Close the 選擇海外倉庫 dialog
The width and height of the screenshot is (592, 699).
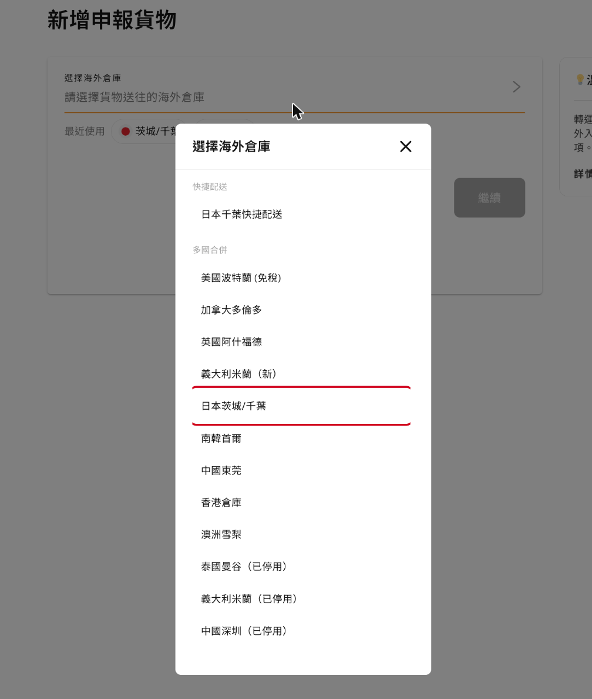[405, 146]
